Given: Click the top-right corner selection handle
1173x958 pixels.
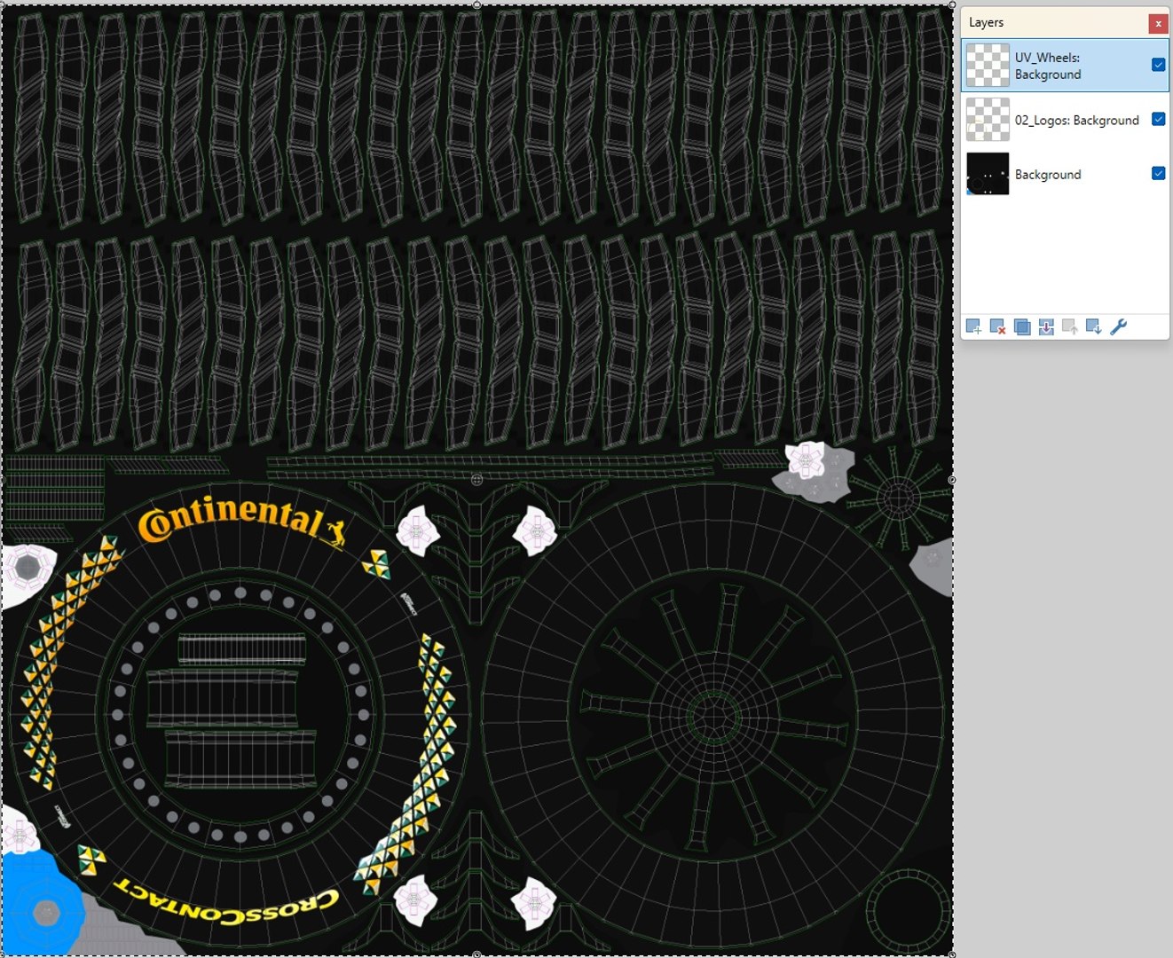Looking at the screenshot, I should pos(952,5).
